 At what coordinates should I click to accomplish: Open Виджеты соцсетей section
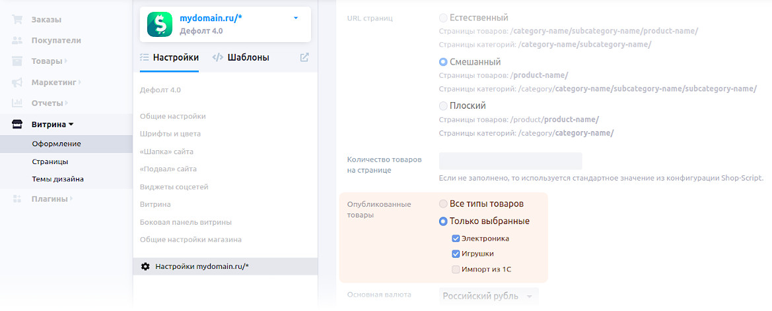174,186
